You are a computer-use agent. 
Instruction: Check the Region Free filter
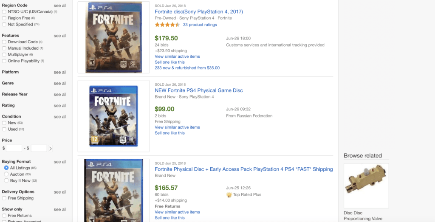click(x=4, y=18)
